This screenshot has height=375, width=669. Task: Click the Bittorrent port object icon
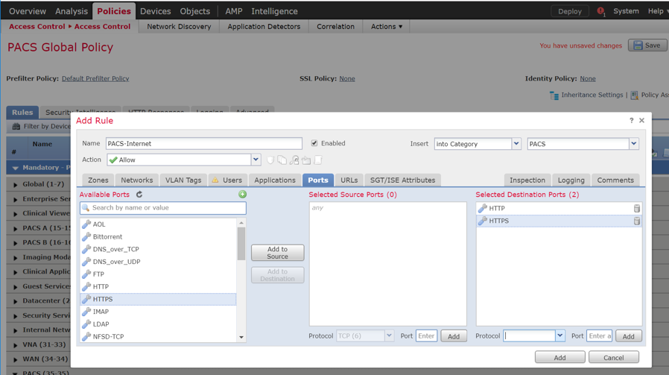pyautogui.click(x=86, y=236)
